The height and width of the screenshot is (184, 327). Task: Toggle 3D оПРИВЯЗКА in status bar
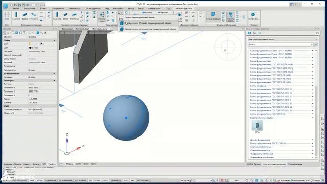65,180
